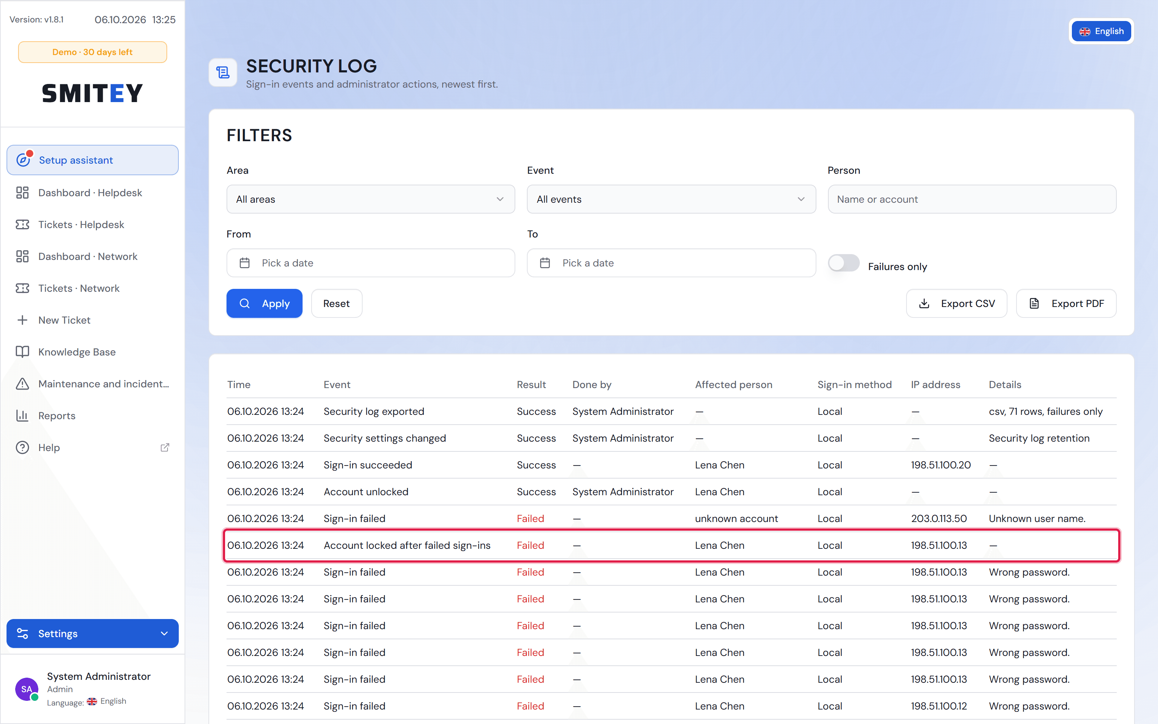The width and height of the screenshot is (1158, 724).
Task: Open the All areas dropdown
Action: (x=371, y=199)
